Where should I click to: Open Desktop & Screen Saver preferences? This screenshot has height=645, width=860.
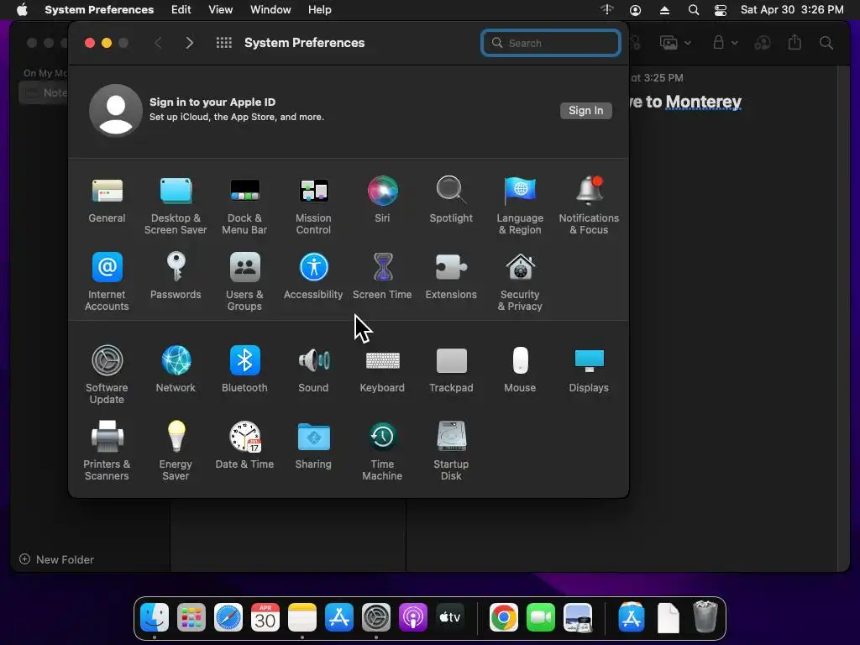click(176, 207)
